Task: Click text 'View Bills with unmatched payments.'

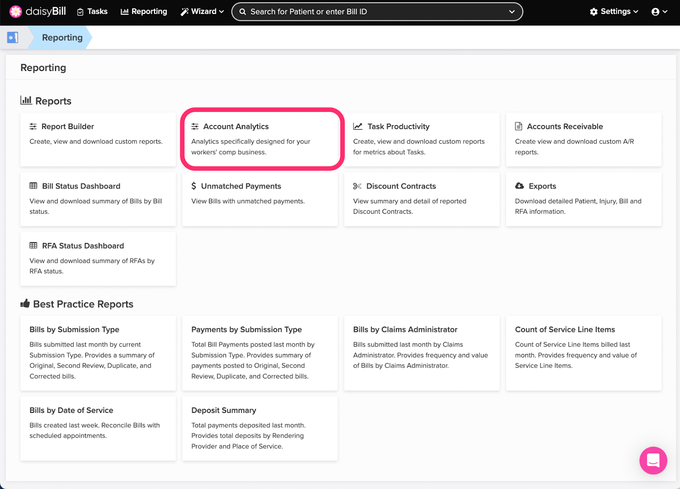Action: (x=248, y=201)
